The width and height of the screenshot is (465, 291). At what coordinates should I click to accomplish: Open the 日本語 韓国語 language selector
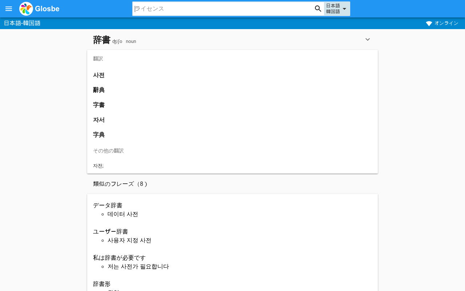337,9
